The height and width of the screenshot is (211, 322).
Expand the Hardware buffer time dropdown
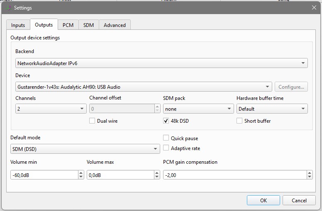pos(272,109)
